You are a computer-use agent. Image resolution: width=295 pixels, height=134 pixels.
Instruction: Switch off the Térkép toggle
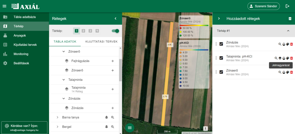point(115,31)
